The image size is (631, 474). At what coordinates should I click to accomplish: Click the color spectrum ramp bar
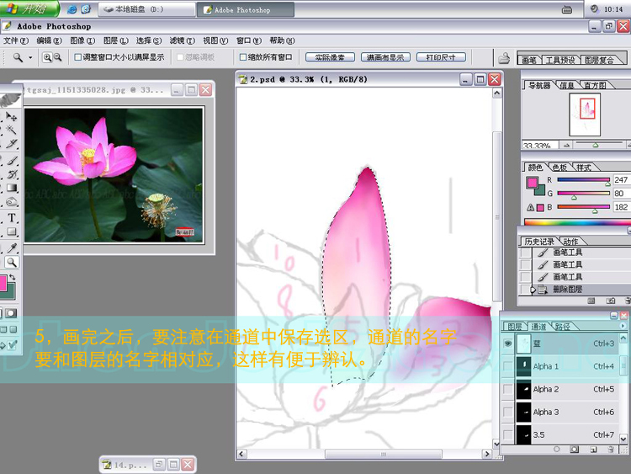click(577, 222)
